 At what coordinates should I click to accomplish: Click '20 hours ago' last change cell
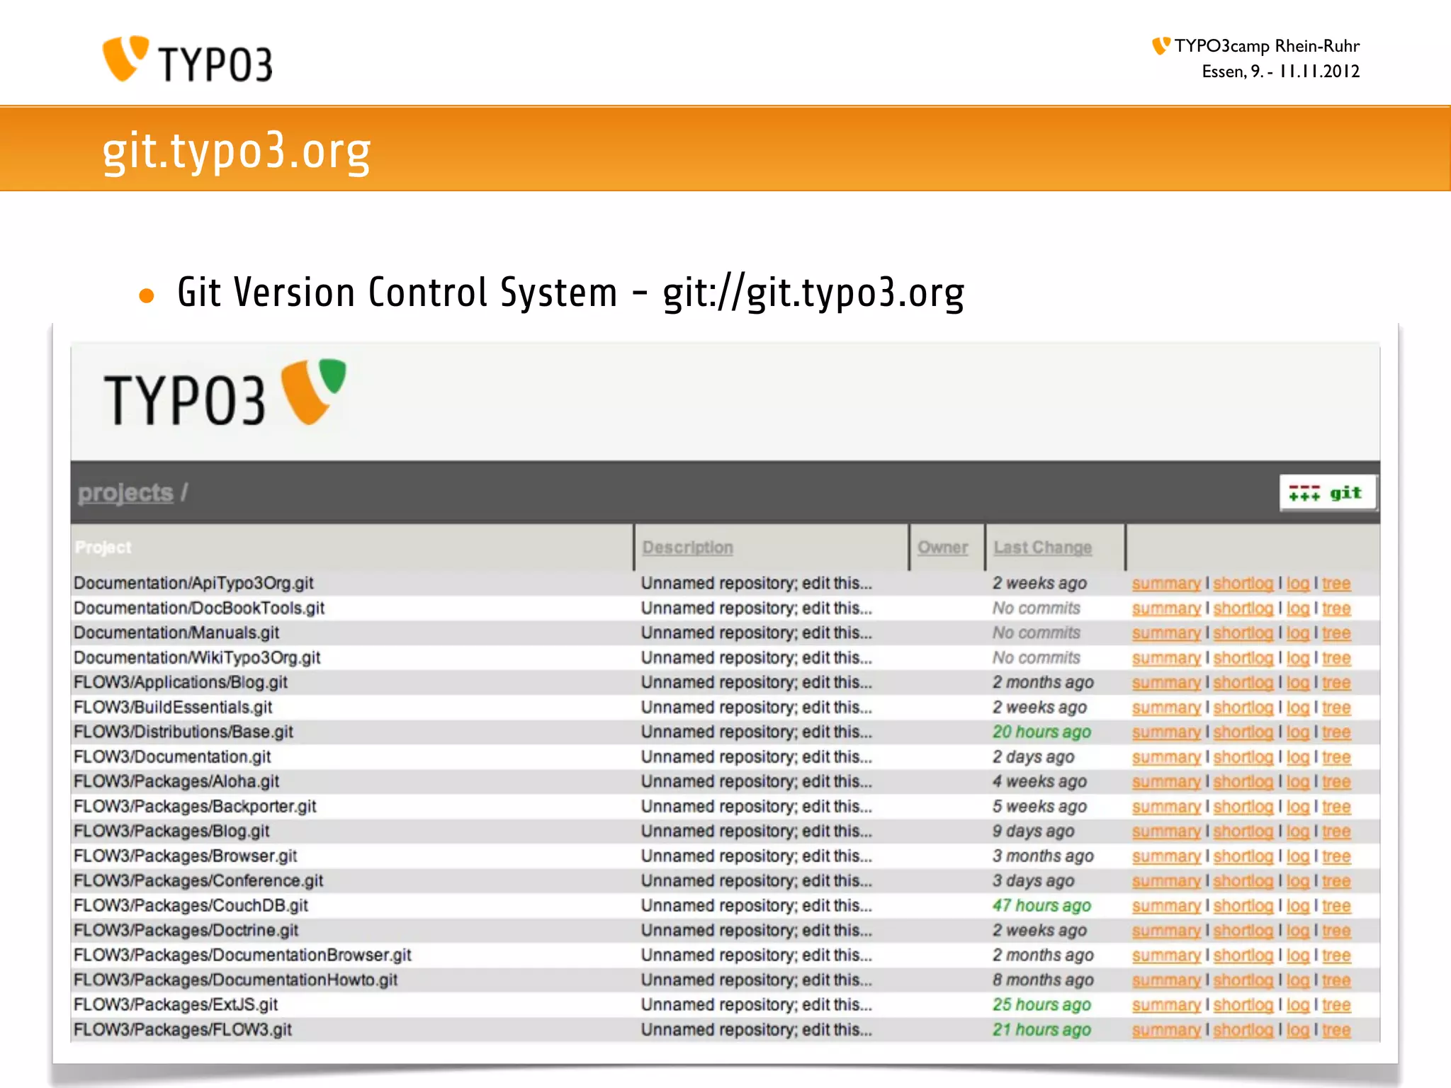(1041, 732)
